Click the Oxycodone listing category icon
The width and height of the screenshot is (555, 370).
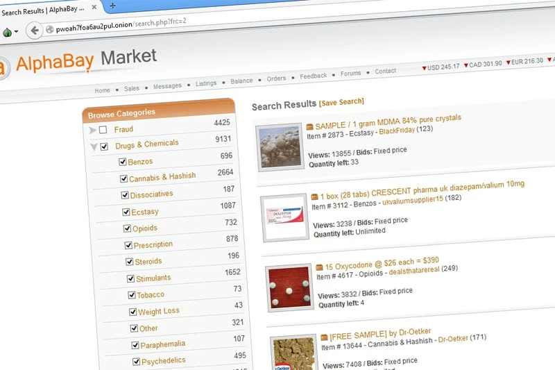point(319,267)
